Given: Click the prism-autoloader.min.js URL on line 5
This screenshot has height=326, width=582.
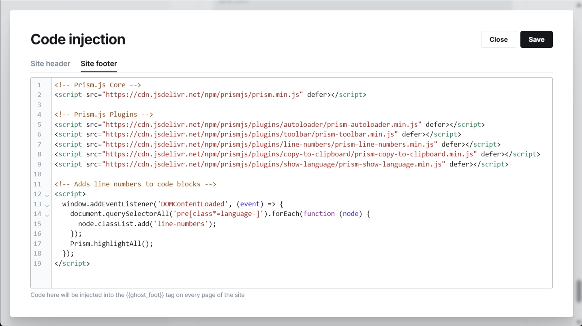Looking at the screenshot, I should pyautogui.click(x=262, y=124).
